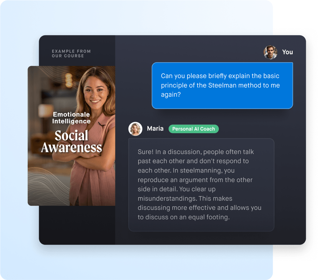Click the blue Steelman question message bubble

pos(222,85)
